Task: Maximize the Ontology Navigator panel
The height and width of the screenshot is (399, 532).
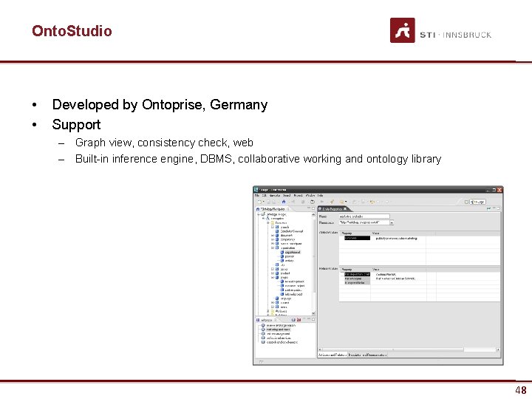Action: tap(313, 208)
